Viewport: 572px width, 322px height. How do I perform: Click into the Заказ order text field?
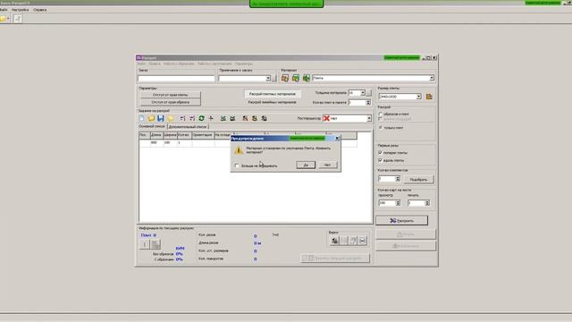176,79
